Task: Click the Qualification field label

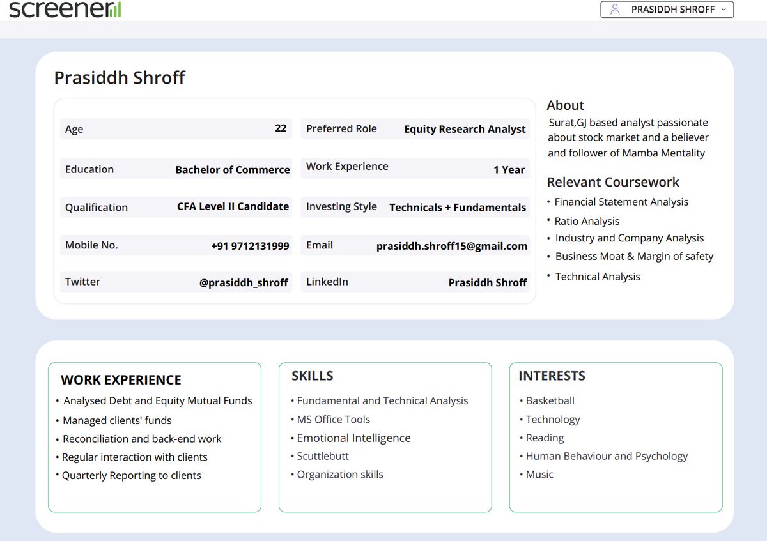Action: [97, 207]
